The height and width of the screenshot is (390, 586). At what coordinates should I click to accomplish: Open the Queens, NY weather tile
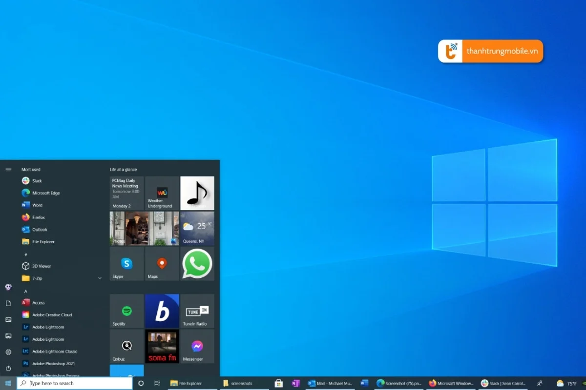click(197, 228)
